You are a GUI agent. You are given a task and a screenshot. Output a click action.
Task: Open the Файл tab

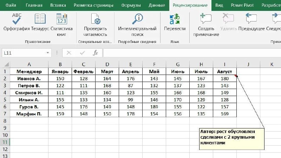(11, 5)
